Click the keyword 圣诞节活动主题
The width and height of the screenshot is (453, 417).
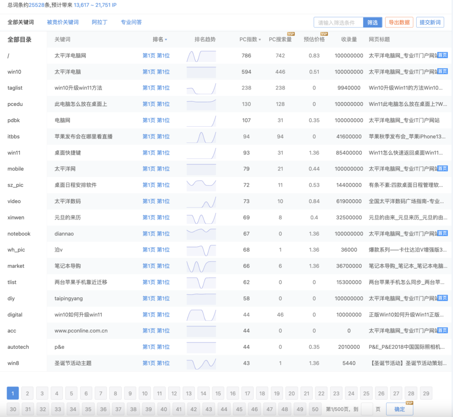pyautogui.click(x=73, y=363)
